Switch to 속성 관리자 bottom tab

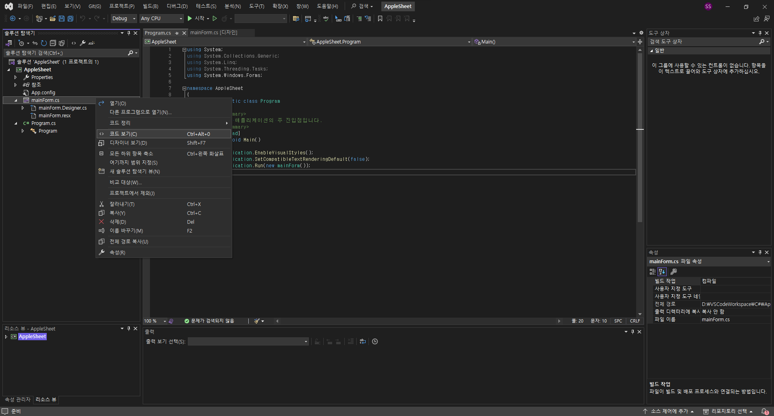click(x=18, y=399)
